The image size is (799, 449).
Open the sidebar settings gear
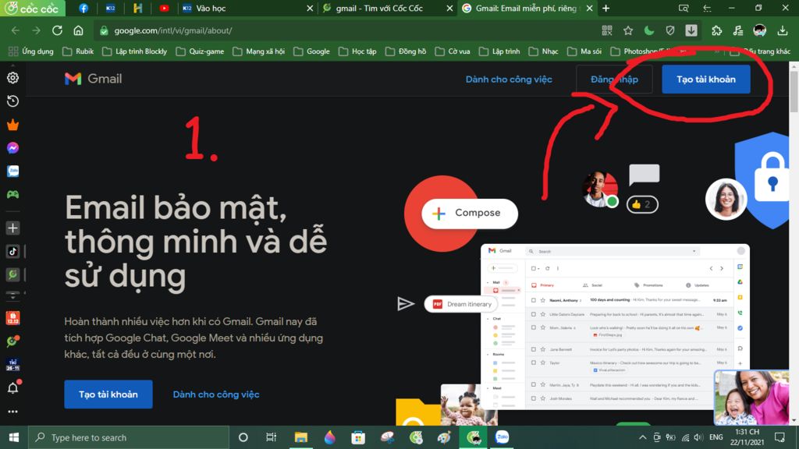click(x=12, y=78)
